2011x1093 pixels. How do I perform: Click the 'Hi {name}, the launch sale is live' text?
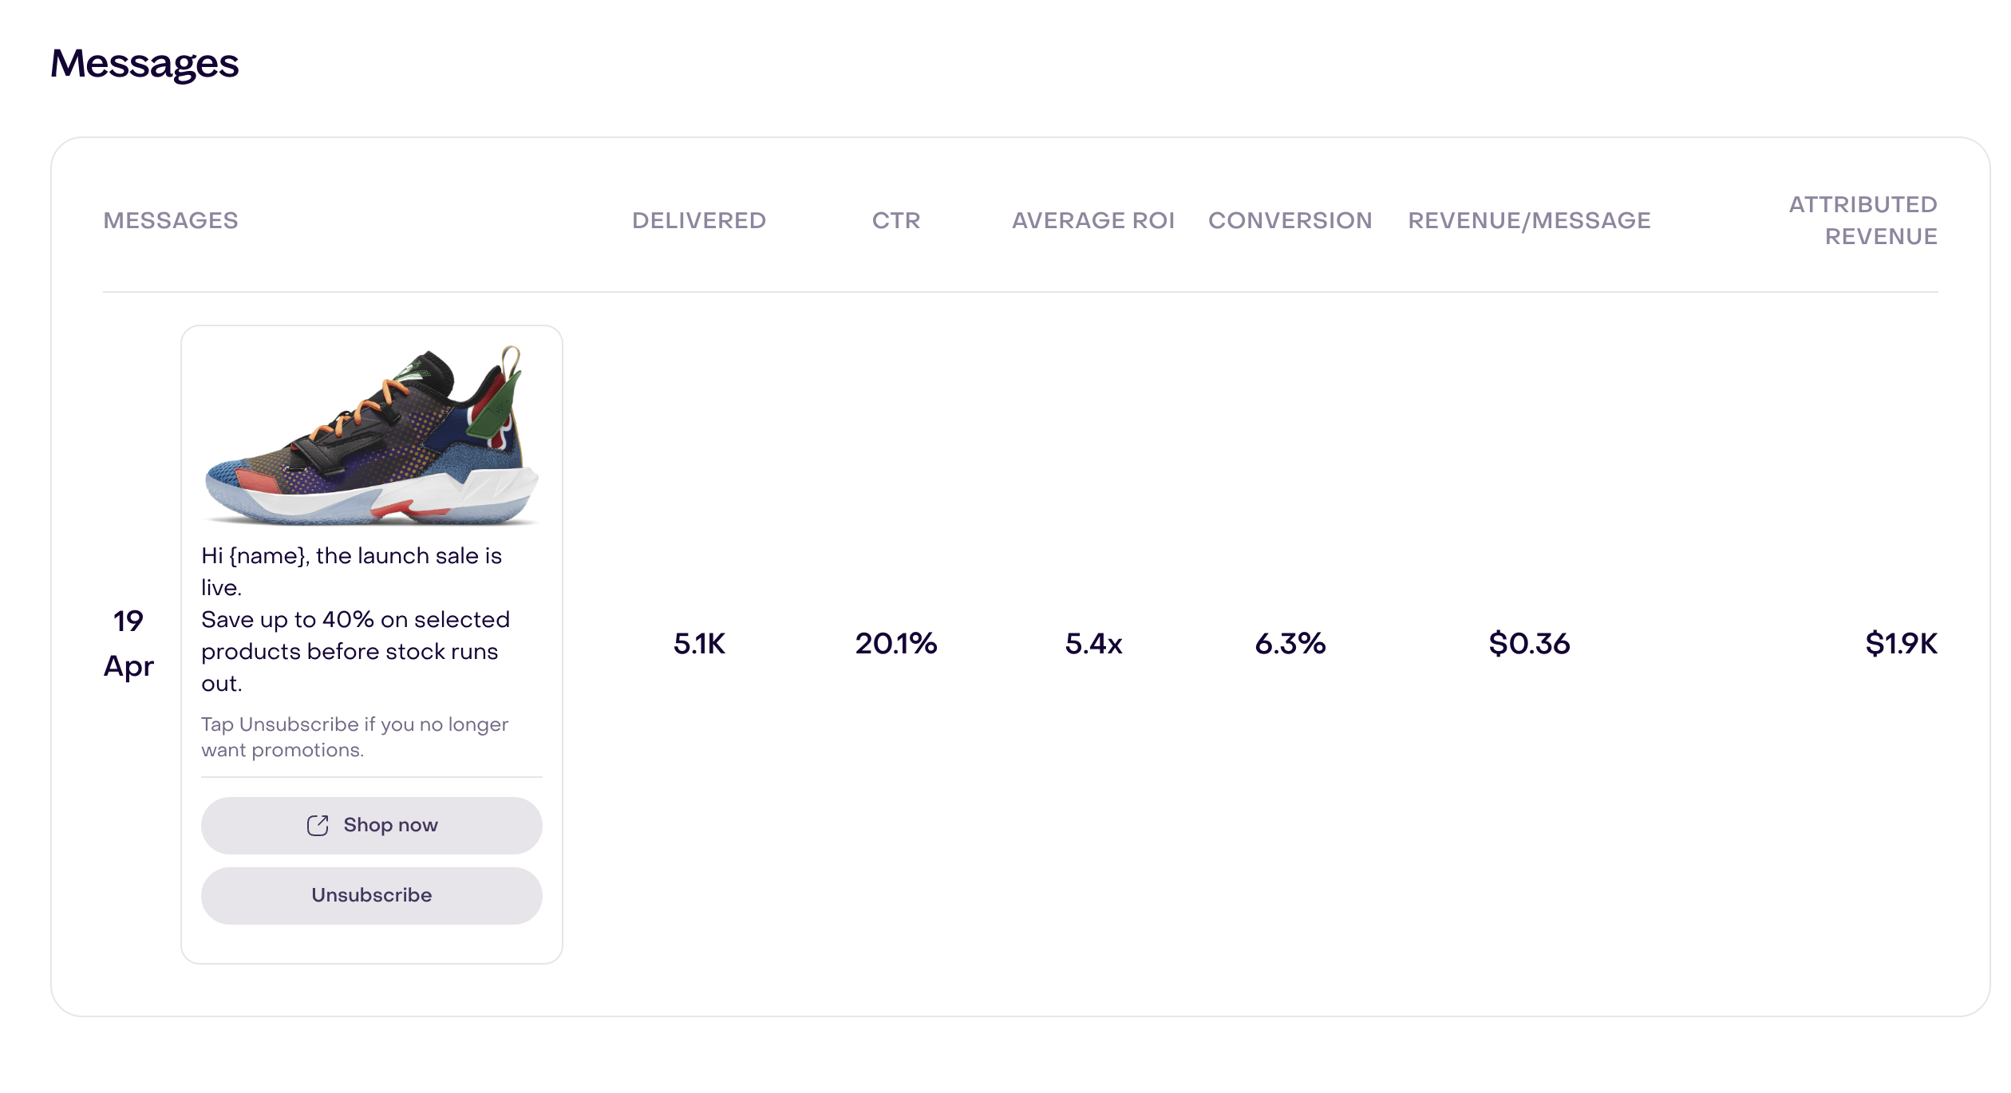351,571
